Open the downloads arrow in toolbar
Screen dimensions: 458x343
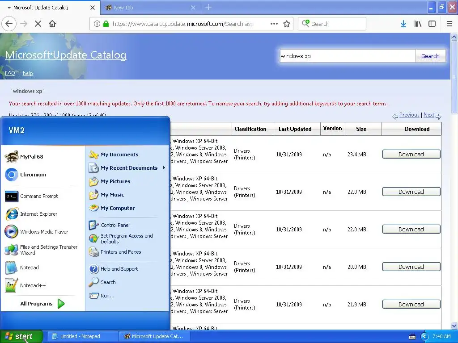(403, 24)
